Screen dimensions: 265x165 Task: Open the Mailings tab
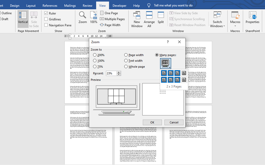tap(70, 6)
